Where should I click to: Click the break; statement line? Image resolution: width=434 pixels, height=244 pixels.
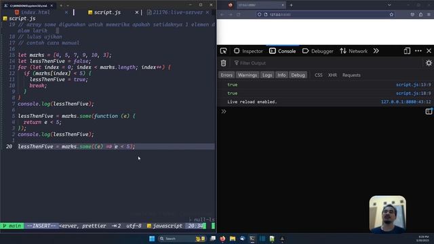[x=38, y=85]
